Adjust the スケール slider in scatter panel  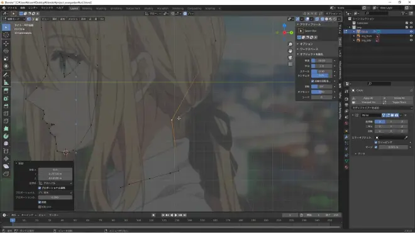click(x=321, y=72)
